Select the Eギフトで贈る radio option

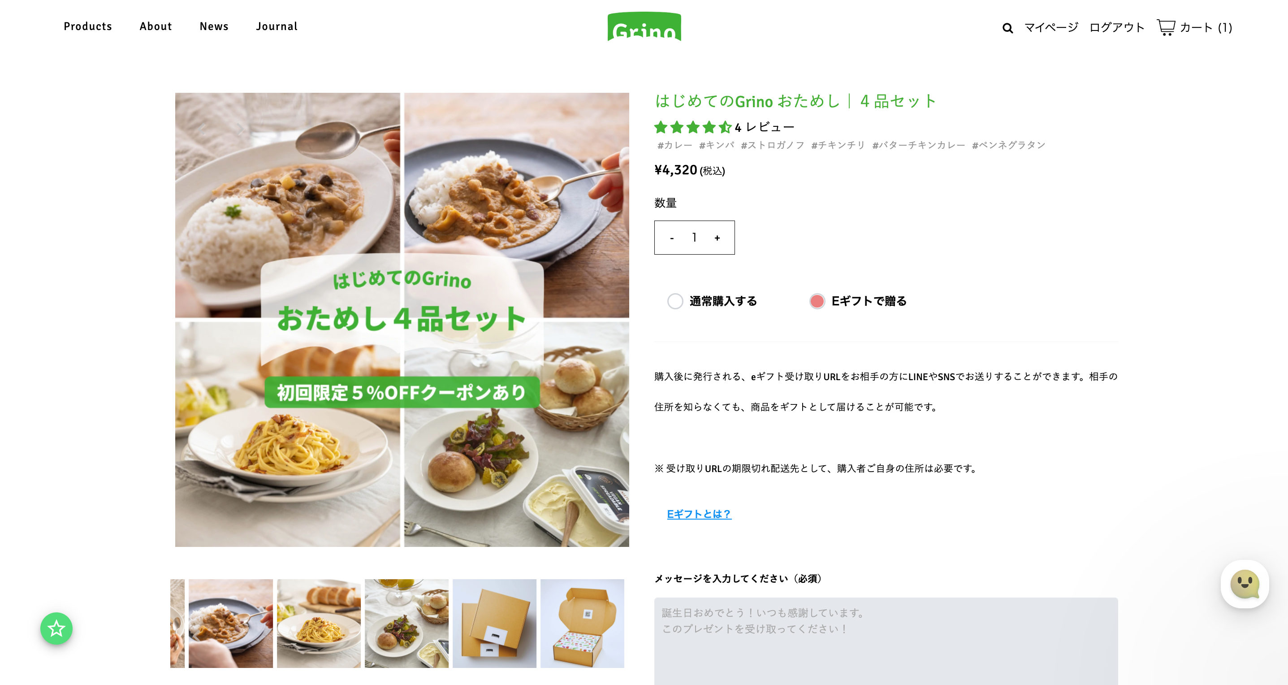(817, 301)
